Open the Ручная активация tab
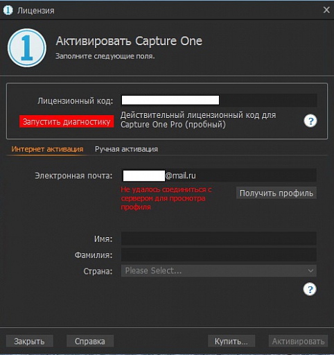The height and width of the screenshot is (355, 334). (x=126, y=149)
